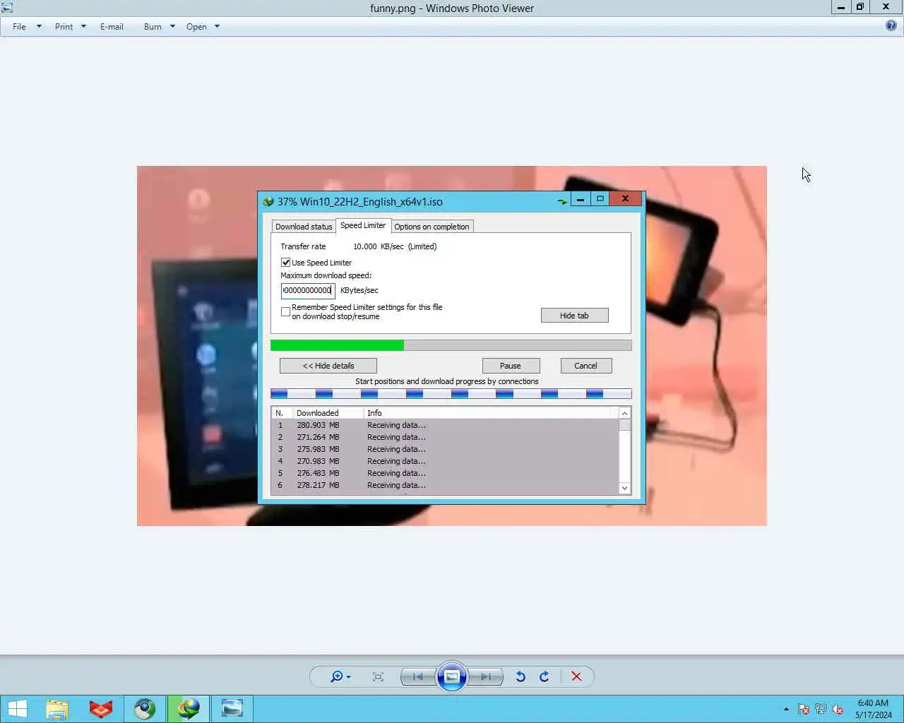Click the Downloaded column header
904x723 pixels.
(328, 413)
